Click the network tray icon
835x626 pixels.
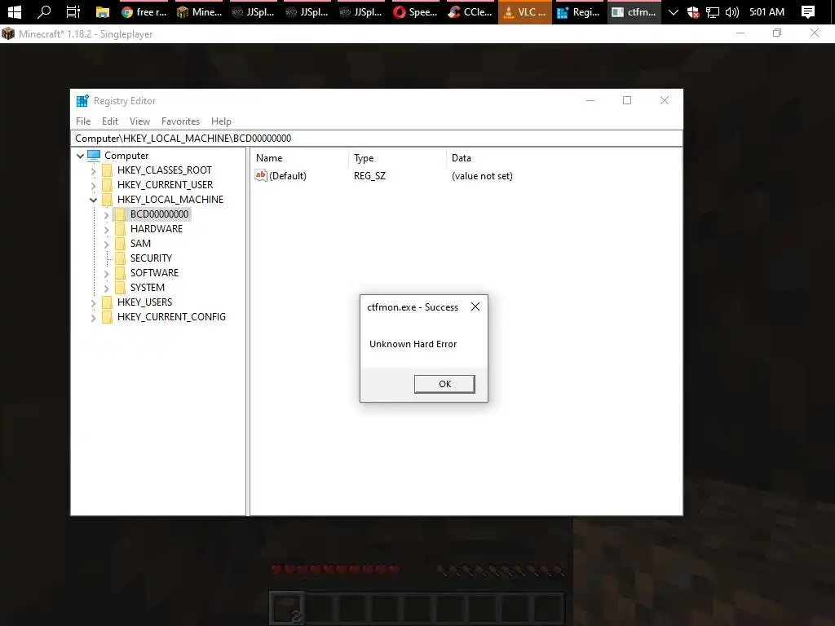click(713, 11)
